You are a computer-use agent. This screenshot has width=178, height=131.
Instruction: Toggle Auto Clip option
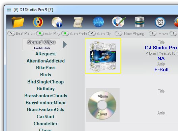[x=92, y=33]
